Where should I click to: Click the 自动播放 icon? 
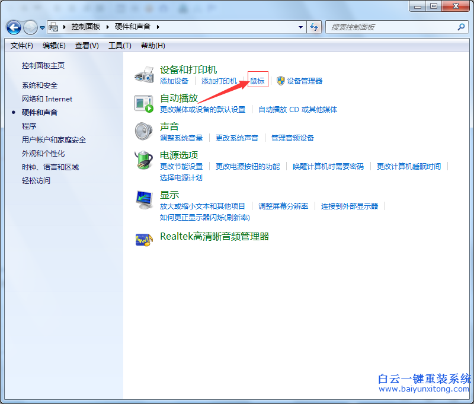point(144,103)
